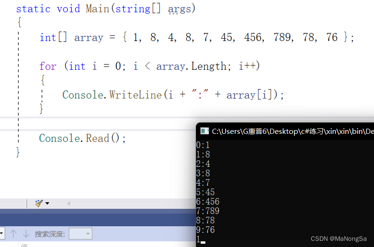The image size is (374, 247).
Task: Click 'array.Length' in the loop condition
Action: [x=191, y=66]
